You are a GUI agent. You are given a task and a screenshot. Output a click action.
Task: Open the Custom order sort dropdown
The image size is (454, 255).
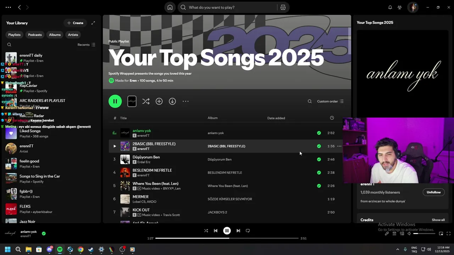[330, 101]
